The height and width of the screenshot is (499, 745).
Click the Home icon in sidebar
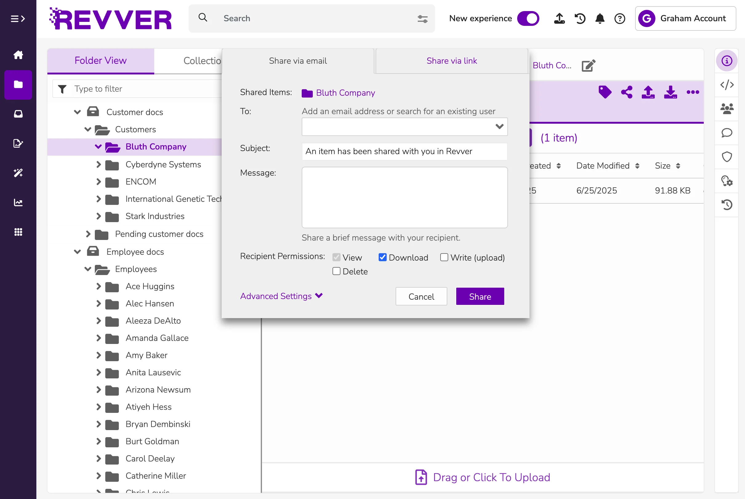point(18,55)
